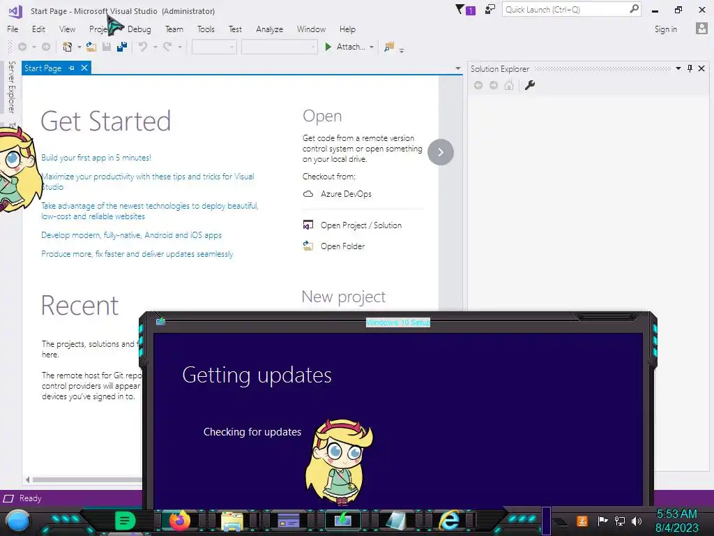Open the Server Explorer side tab
Viewport: 714px width, 536px height.
tap(11, 87)
